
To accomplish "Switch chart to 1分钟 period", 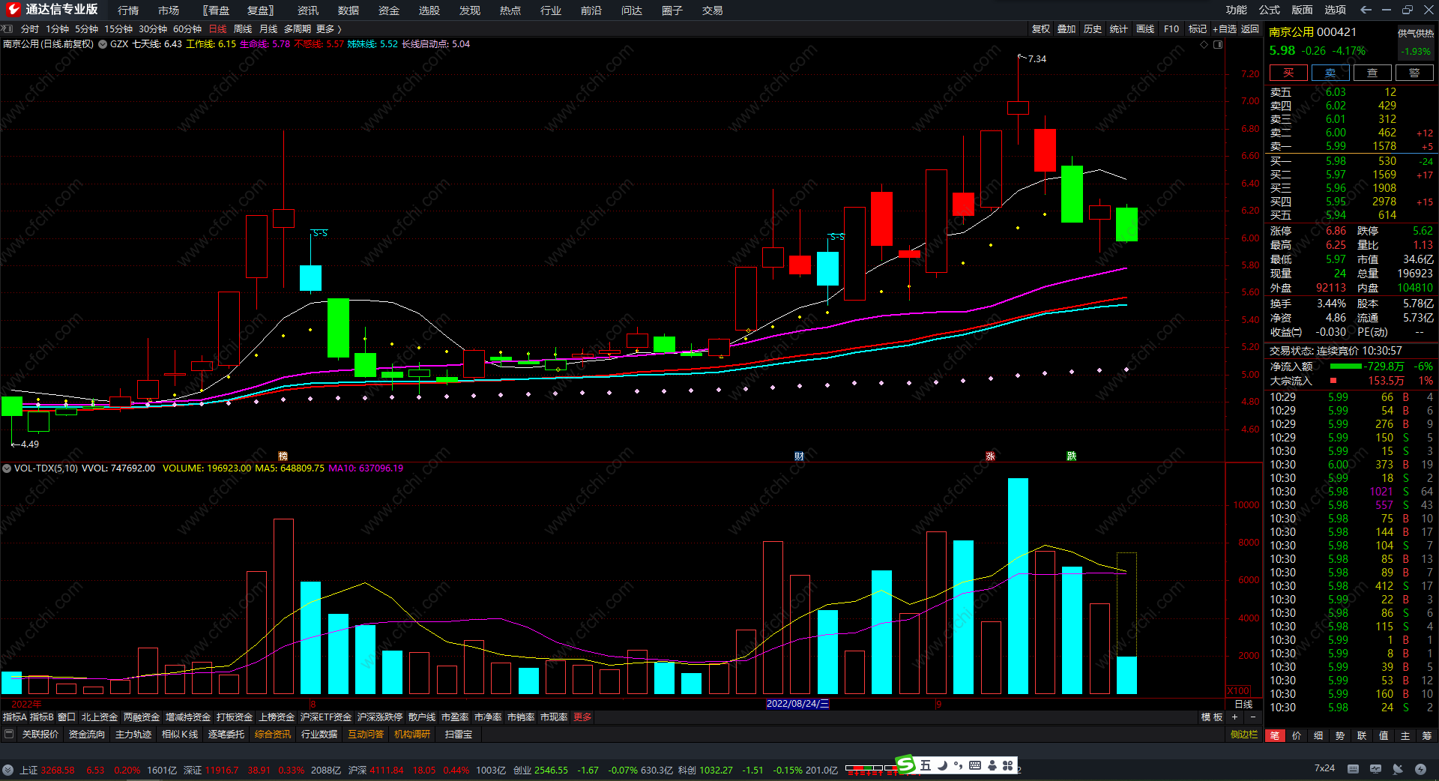I will click(58, 29).
